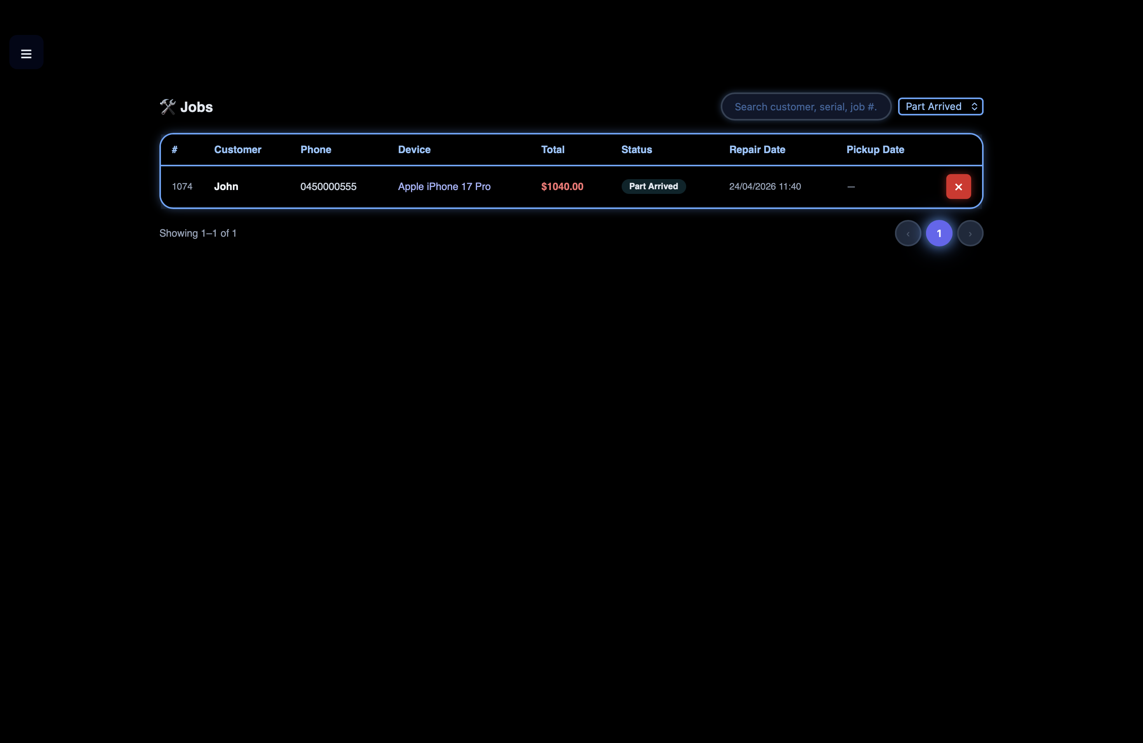The height and width of the screenshot is (743, 1143).
Task: Go to next page arrow
Action: point(970,233)
